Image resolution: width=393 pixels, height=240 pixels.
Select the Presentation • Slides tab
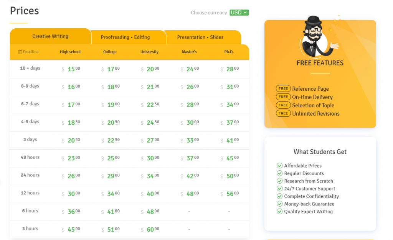[x=200, y=37]
